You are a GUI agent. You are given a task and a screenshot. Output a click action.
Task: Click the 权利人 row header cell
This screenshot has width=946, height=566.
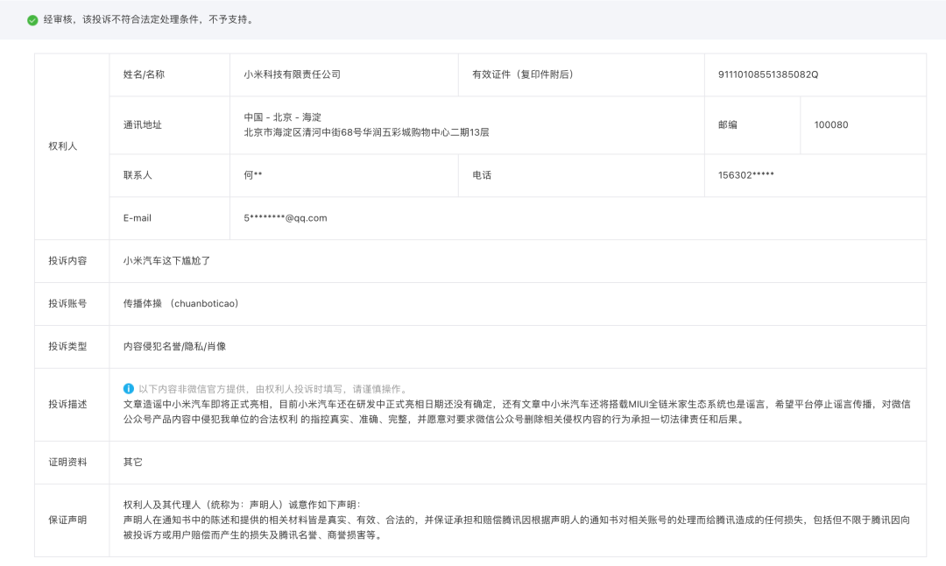click(72, 146)
